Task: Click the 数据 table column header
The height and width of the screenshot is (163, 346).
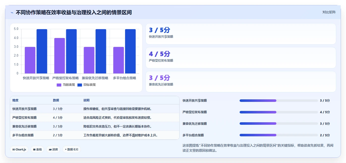Action: [x=56, y=100]
